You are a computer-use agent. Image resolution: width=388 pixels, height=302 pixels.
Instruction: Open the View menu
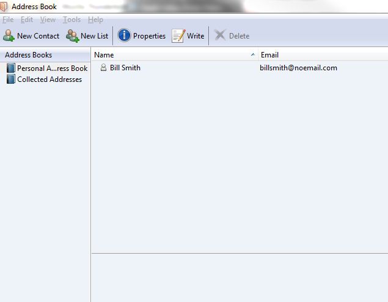(48, 20)
